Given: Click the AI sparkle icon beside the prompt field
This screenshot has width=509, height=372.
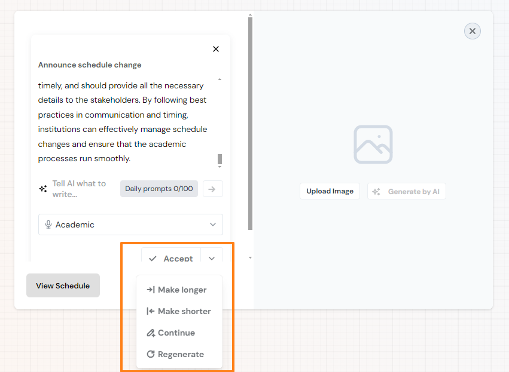Looking at the screenshot, I should pyautogui.click(x=43, y=189).
